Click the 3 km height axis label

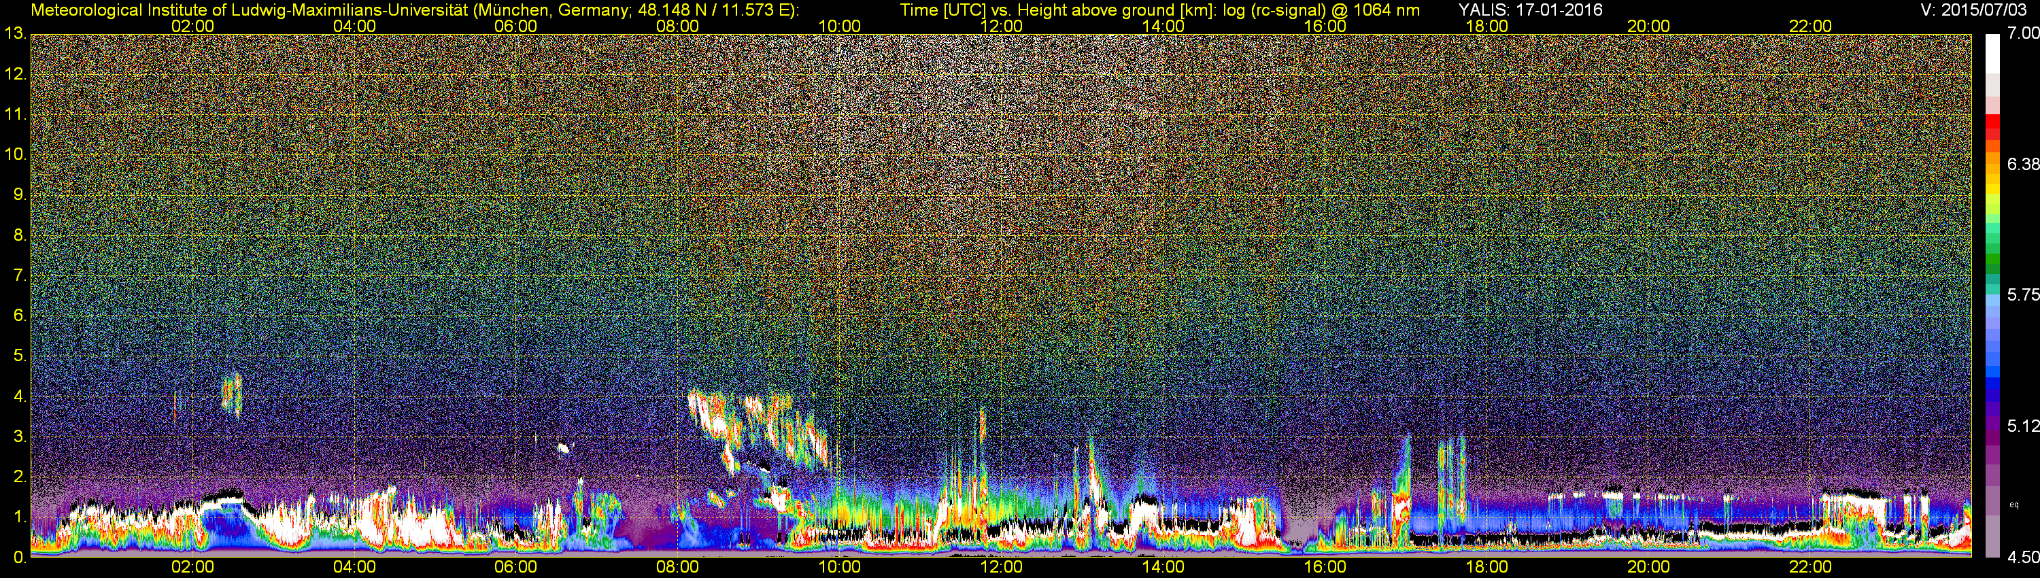[x=20, y=437]
